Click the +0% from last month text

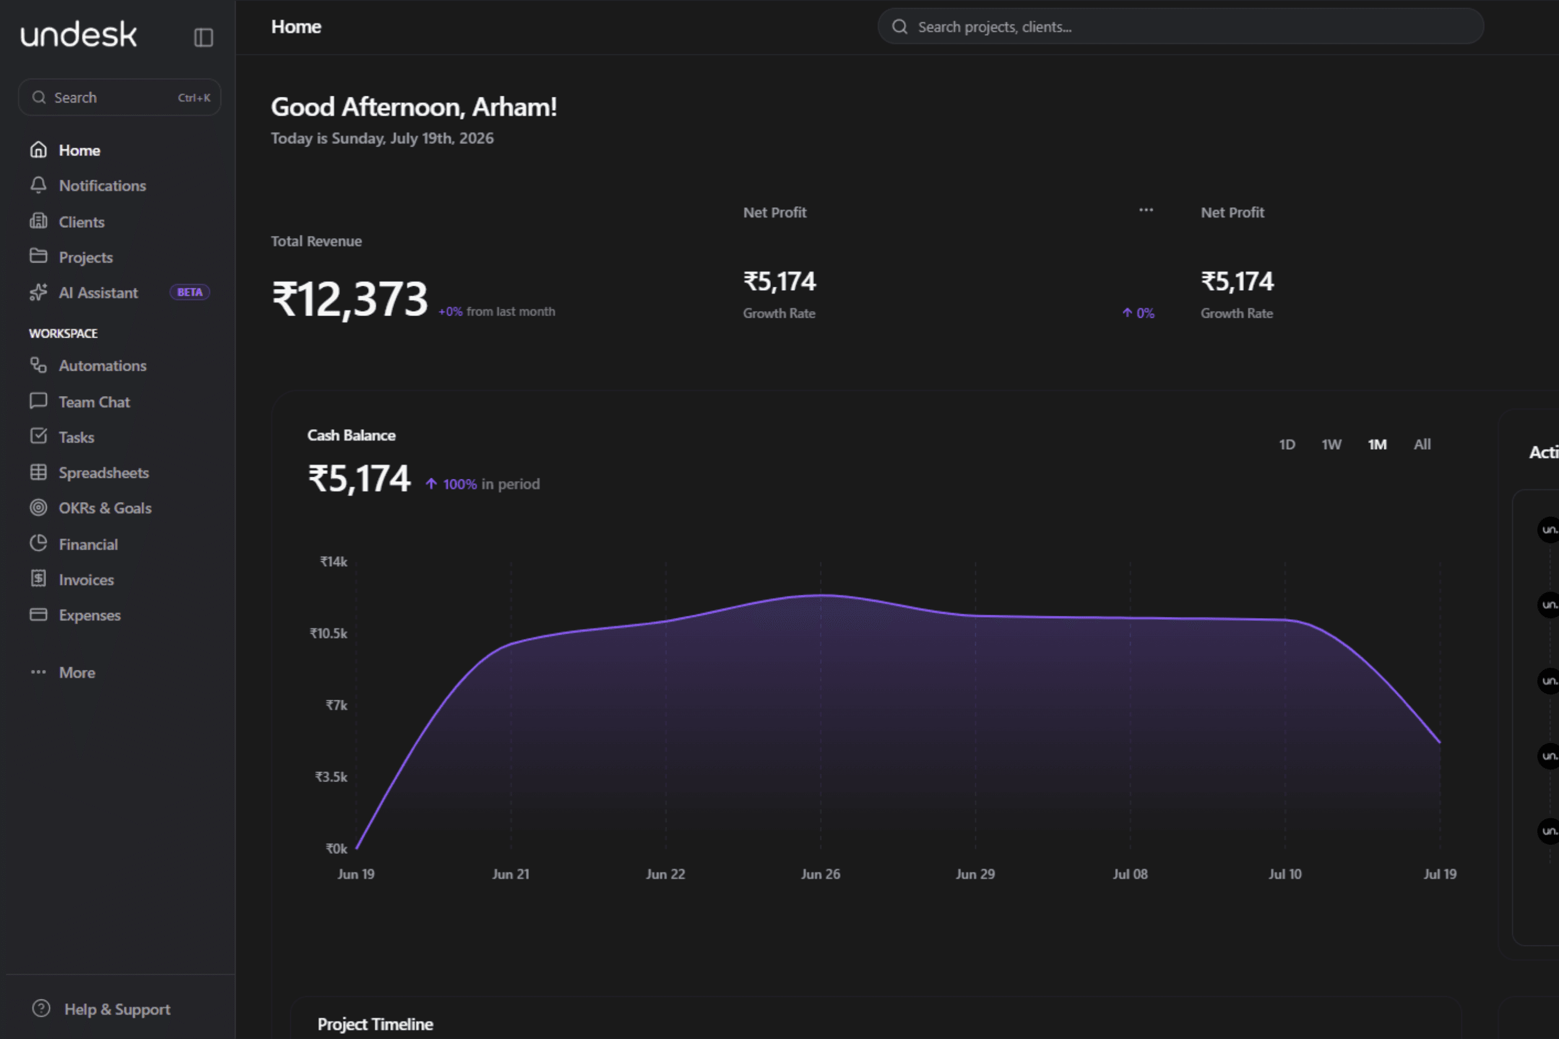click(496, 312)
